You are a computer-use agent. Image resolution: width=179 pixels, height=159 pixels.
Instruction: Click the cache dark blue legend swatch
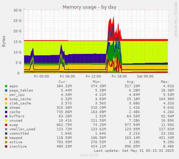pyautogui.click(x=6, y=112)
